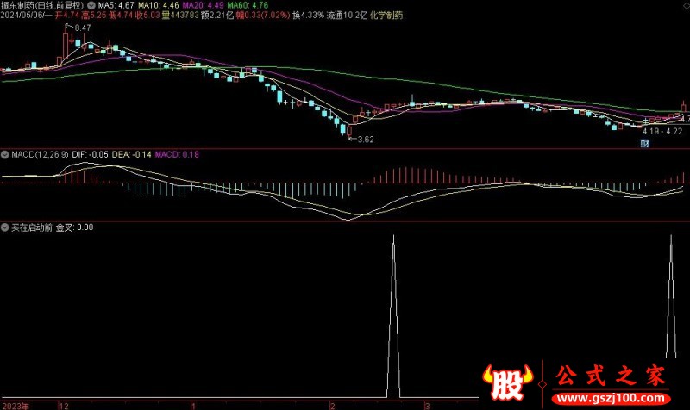Select the 2023年 year timeline marker

(15, 404)
